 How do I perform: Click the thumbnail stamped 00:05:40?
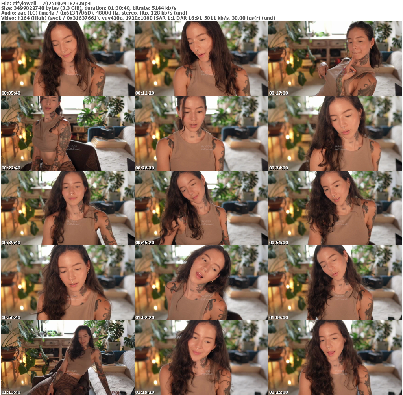pyautogui.click(x=68, y=58)
